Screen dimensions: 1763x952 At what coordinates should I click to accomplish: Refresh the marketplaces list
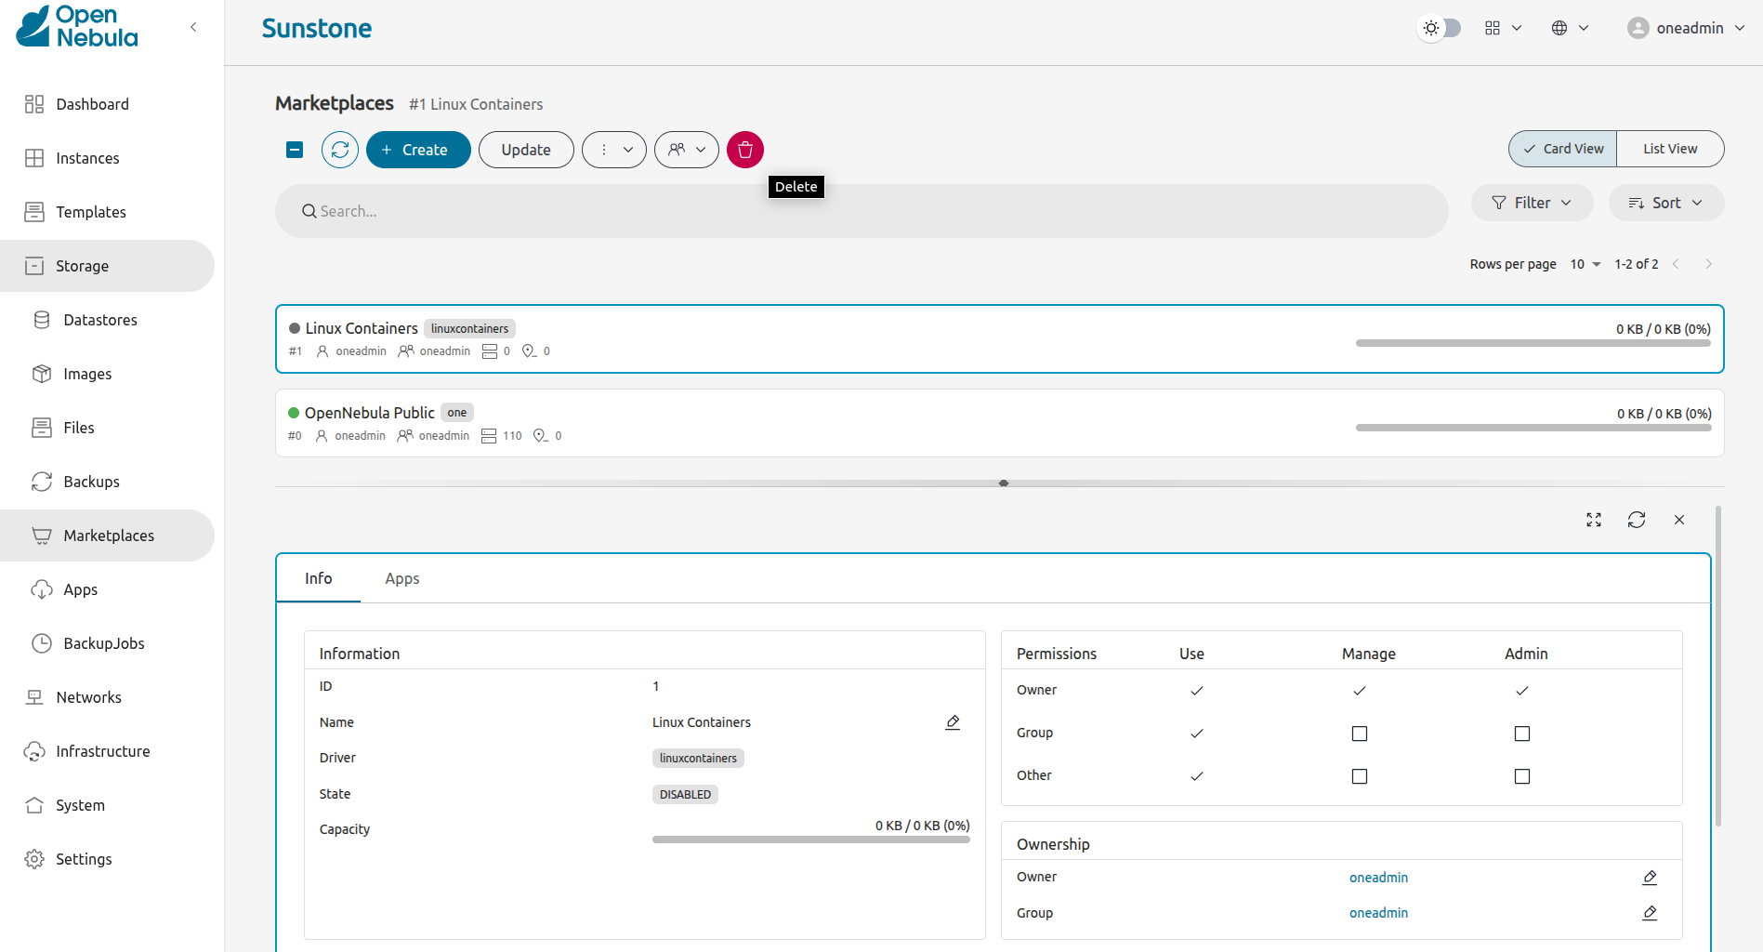pos(340,150)
